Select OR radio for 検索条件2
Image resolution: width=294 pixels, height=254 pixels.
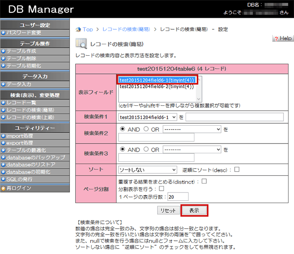[146, 129]
